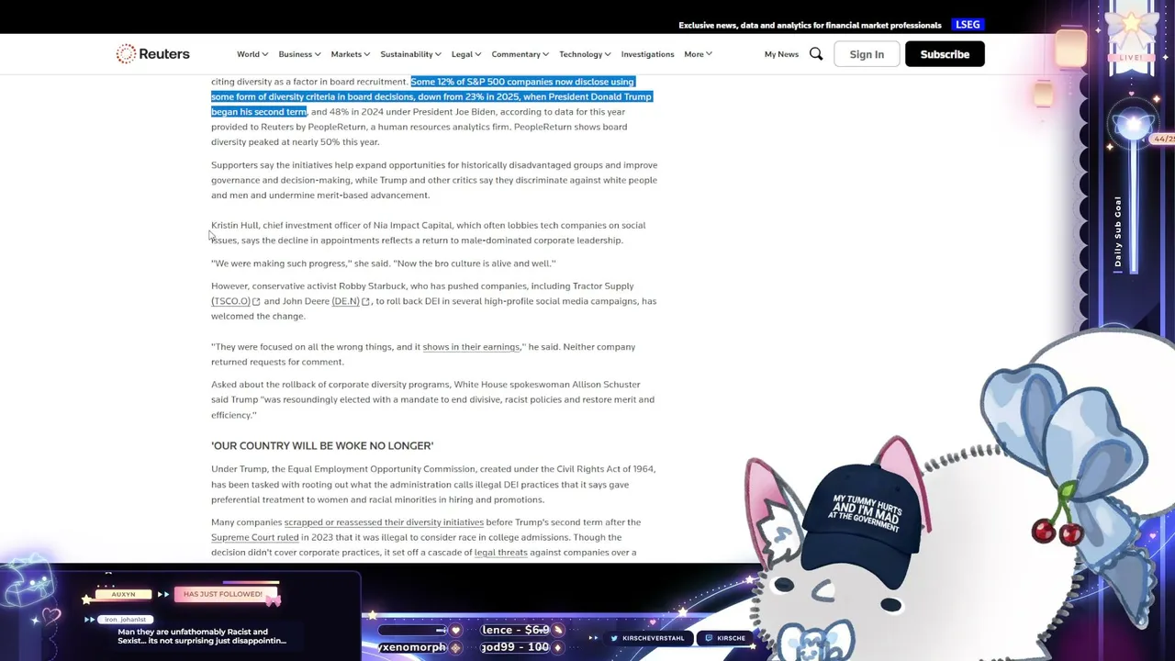
Task: Click the Subscribe button
Action: [x=945, y=54]
